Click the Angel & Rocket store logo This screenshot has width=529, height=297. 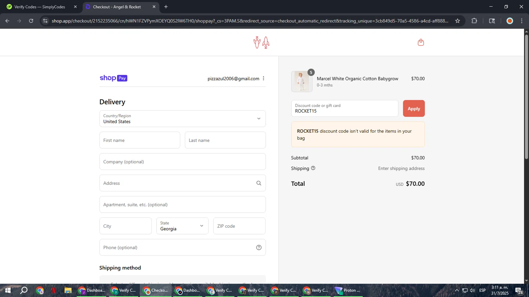(261, 43)
